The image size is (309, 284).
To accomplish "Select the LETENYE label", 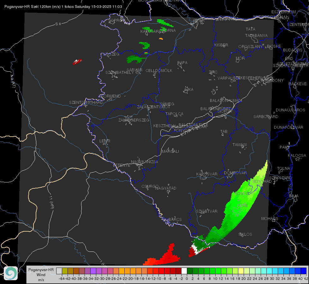I will pyautogui.click(x=122, y=165).
